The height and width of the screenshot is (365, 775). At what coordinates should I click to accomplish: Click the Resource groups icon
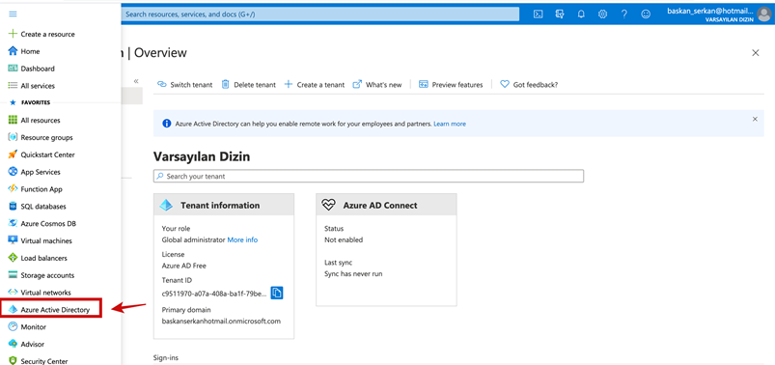click(x=13, y=137)
